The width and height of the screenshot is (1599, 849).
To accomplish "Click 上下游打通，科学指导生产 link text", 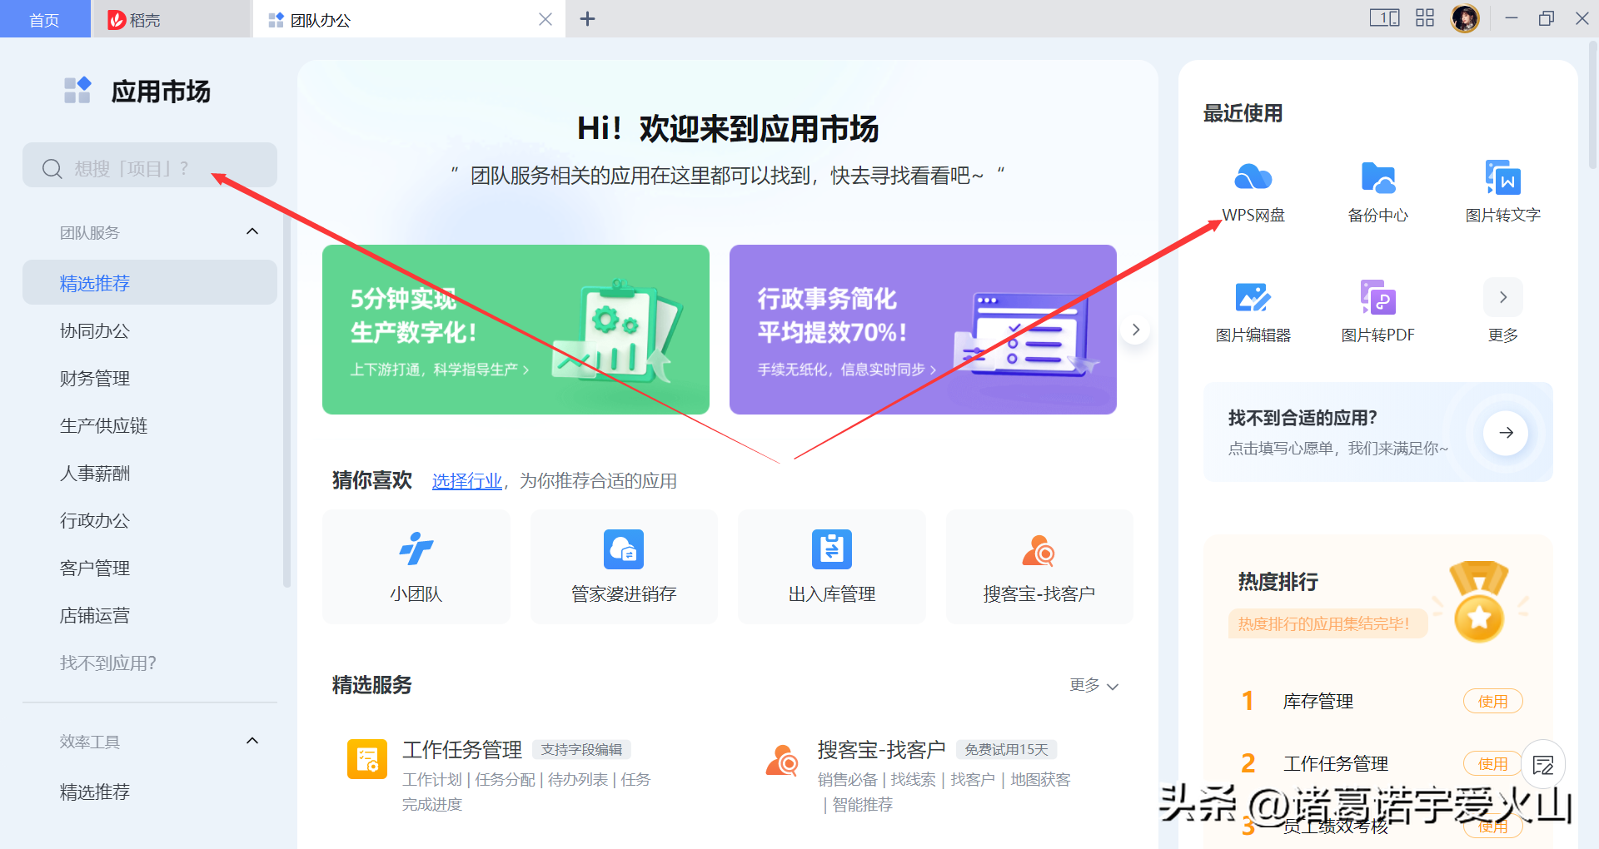I will coord(439,370).
